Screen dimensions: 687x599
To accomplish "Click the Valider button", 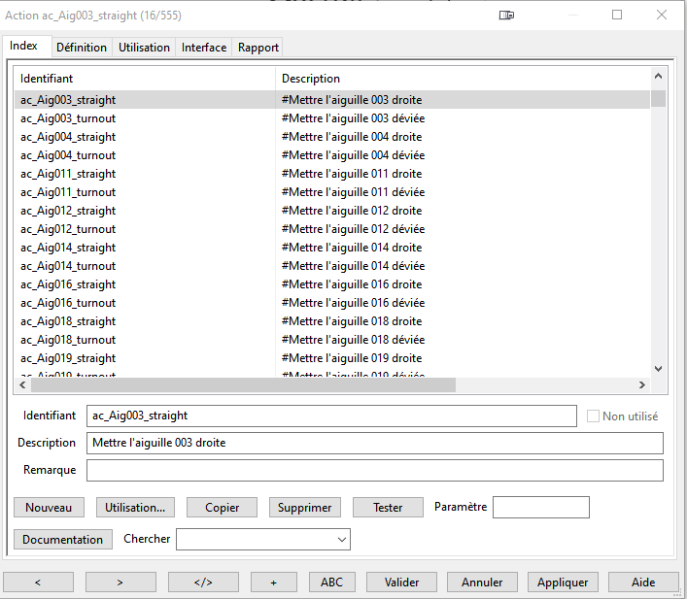I will pyautogui.click(x=402, y=582).
